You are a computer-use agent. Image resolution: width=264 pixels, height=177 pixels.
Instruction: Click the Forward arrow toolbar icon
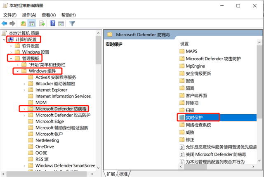click(13, 24)
